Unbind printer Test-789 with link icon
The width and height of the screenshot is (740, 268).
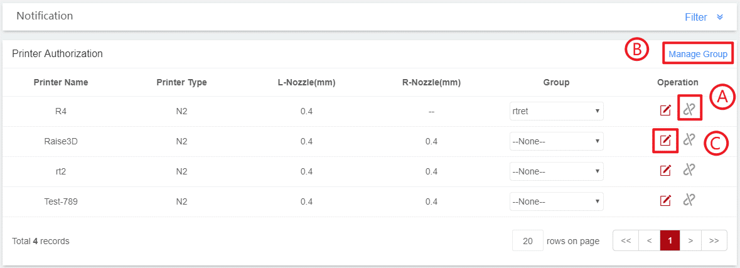(x=689, y=200)
